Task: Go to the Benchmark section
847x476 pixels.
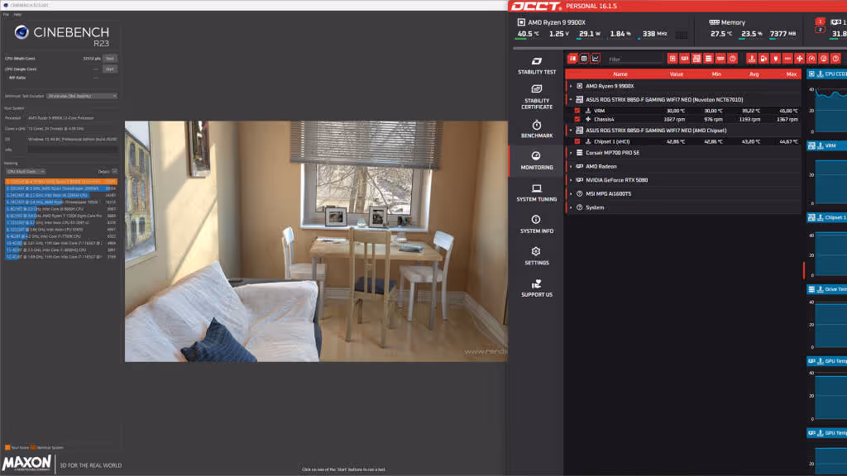Action: pos(536,129)
